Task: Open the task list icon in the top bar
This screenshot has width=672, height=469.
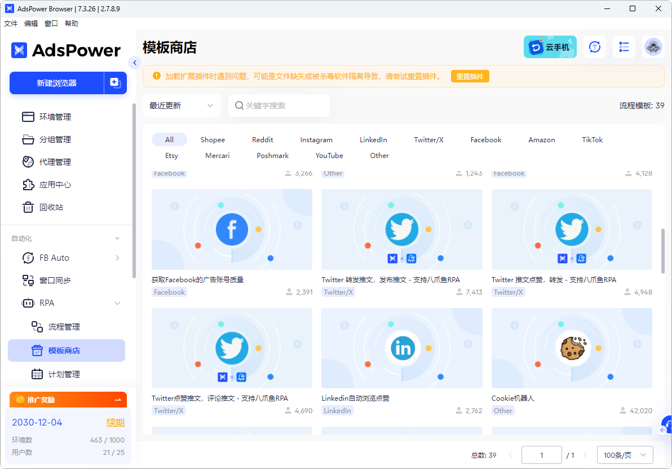Action: click(x=624, y=47)
